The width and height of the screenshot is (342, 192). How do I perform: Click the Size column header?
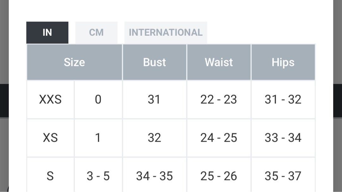pyautogui.click(x=74, y=62)
